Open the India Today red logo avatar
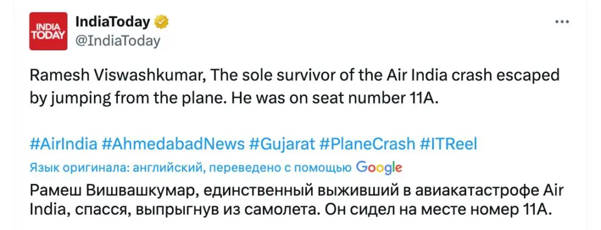Viewport: 601px width, 230px height. [x=48, y=32]
